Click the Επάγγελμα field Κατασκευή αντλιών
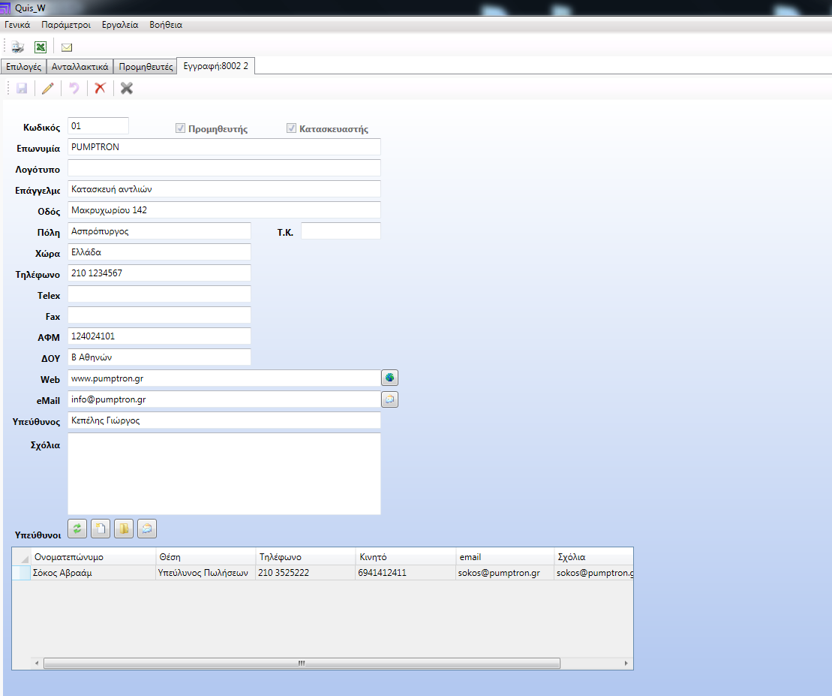832x696 pixels. coord(224,189)
